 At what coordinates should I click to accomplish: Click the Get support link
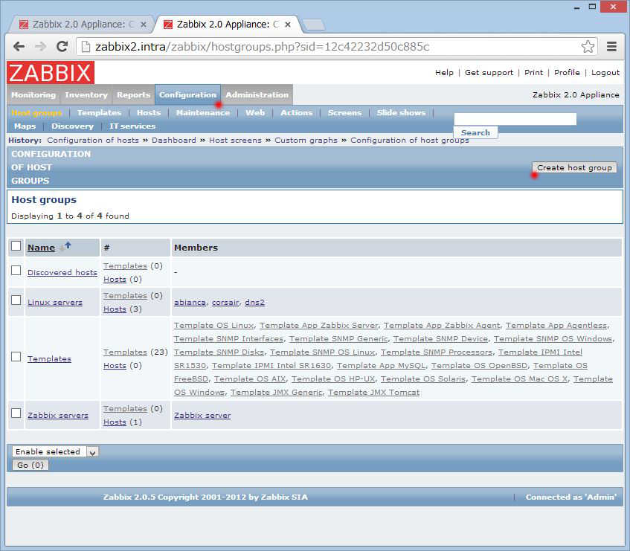pyautogui.click(x=489, y=73)
